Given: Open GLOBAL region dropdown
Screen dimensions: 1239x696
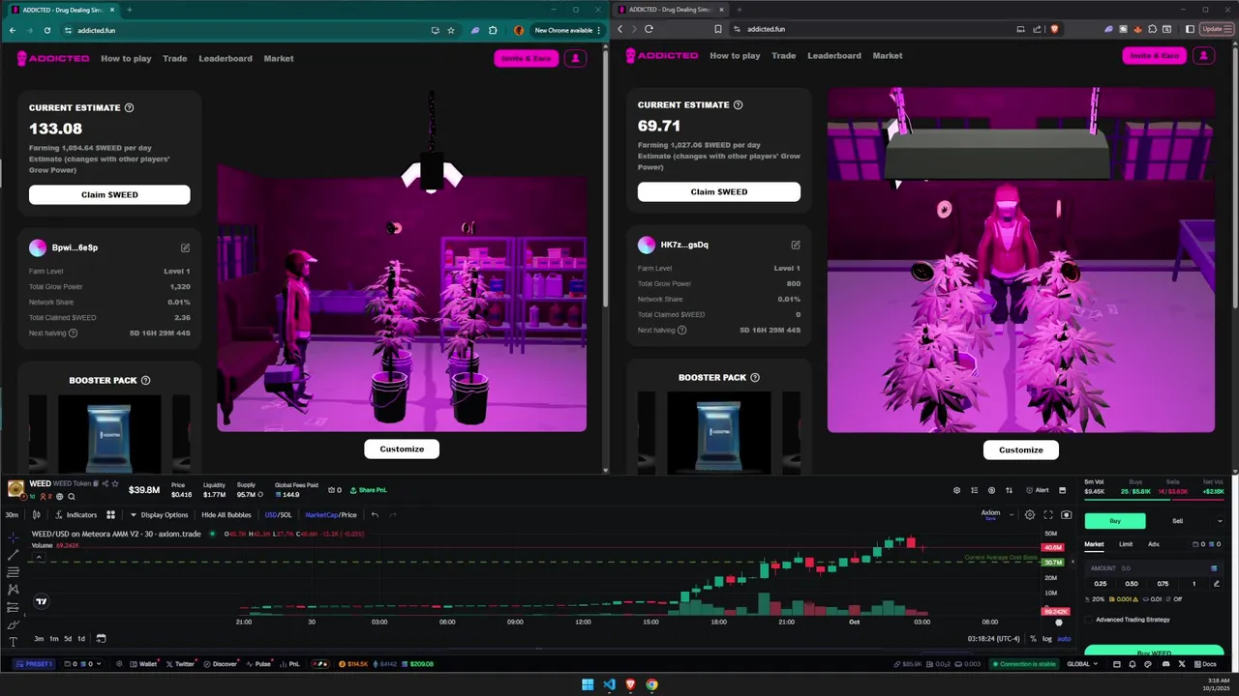Looking at the screenshot, I should point(1082,664).
